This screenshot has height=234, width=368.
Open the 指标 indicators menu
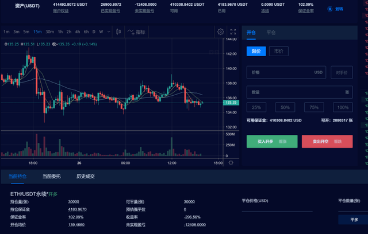136,32
